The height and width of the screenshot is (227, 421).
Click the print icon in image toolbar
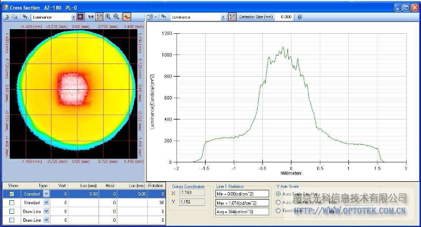(6, 17)
